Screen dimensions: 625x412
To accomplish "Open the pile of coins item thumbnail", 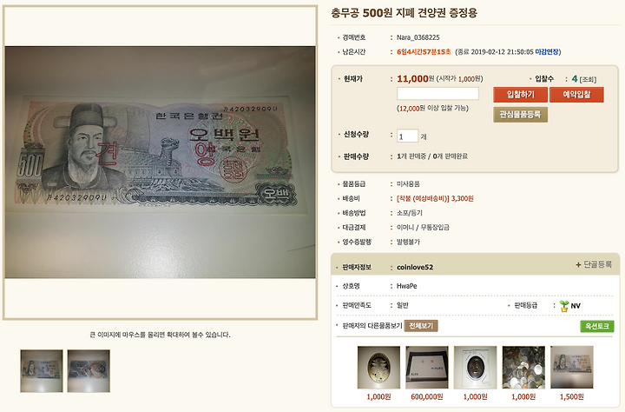I will click(x=523, y=368).
